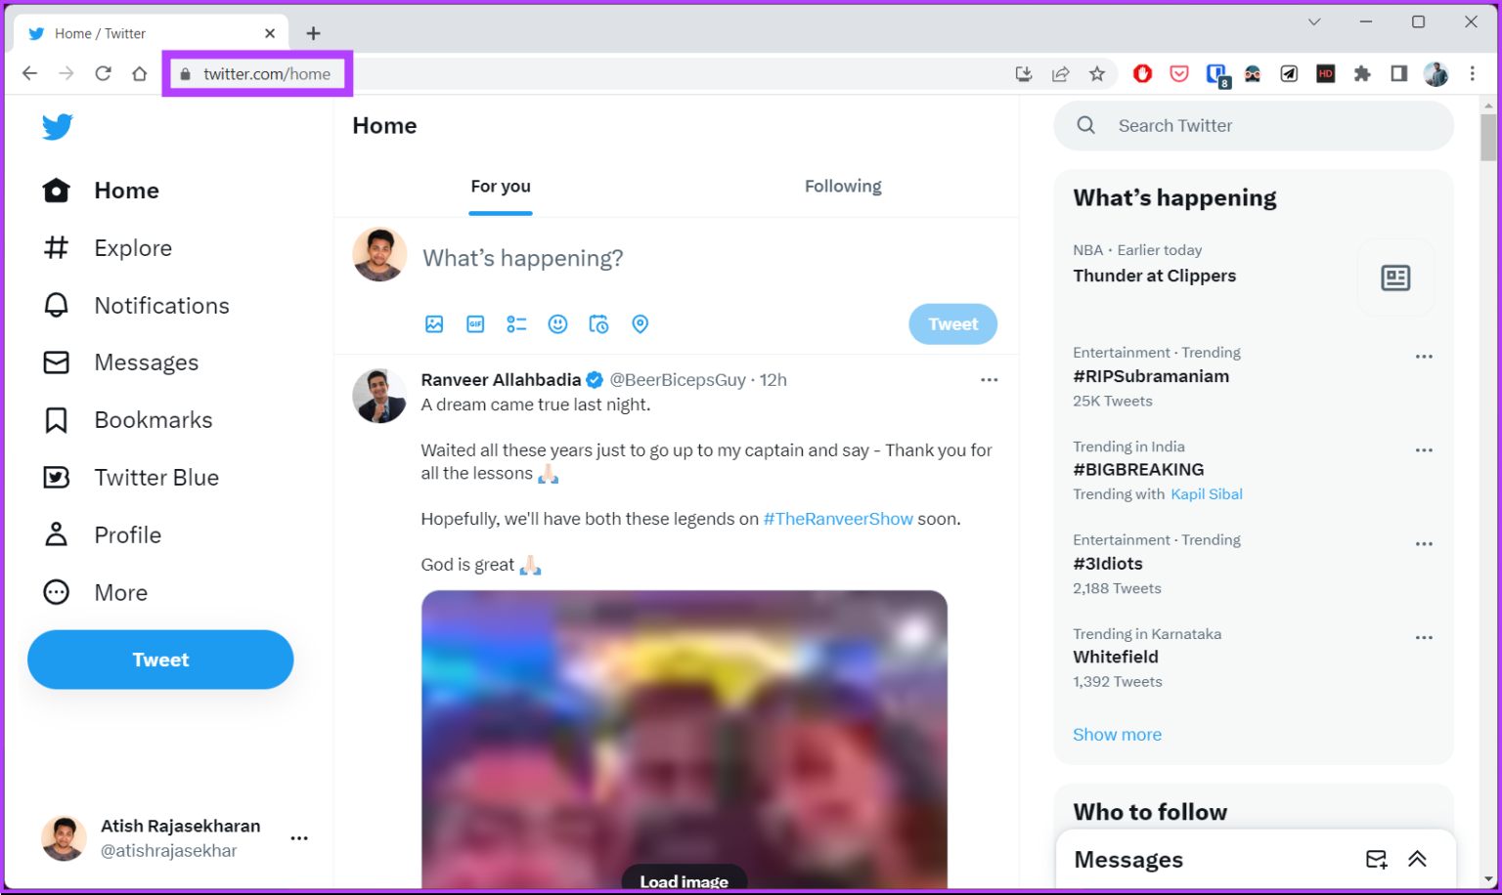
Task: Select Bookmarks in the left sidebar
Action: click(x=153, y=419)
